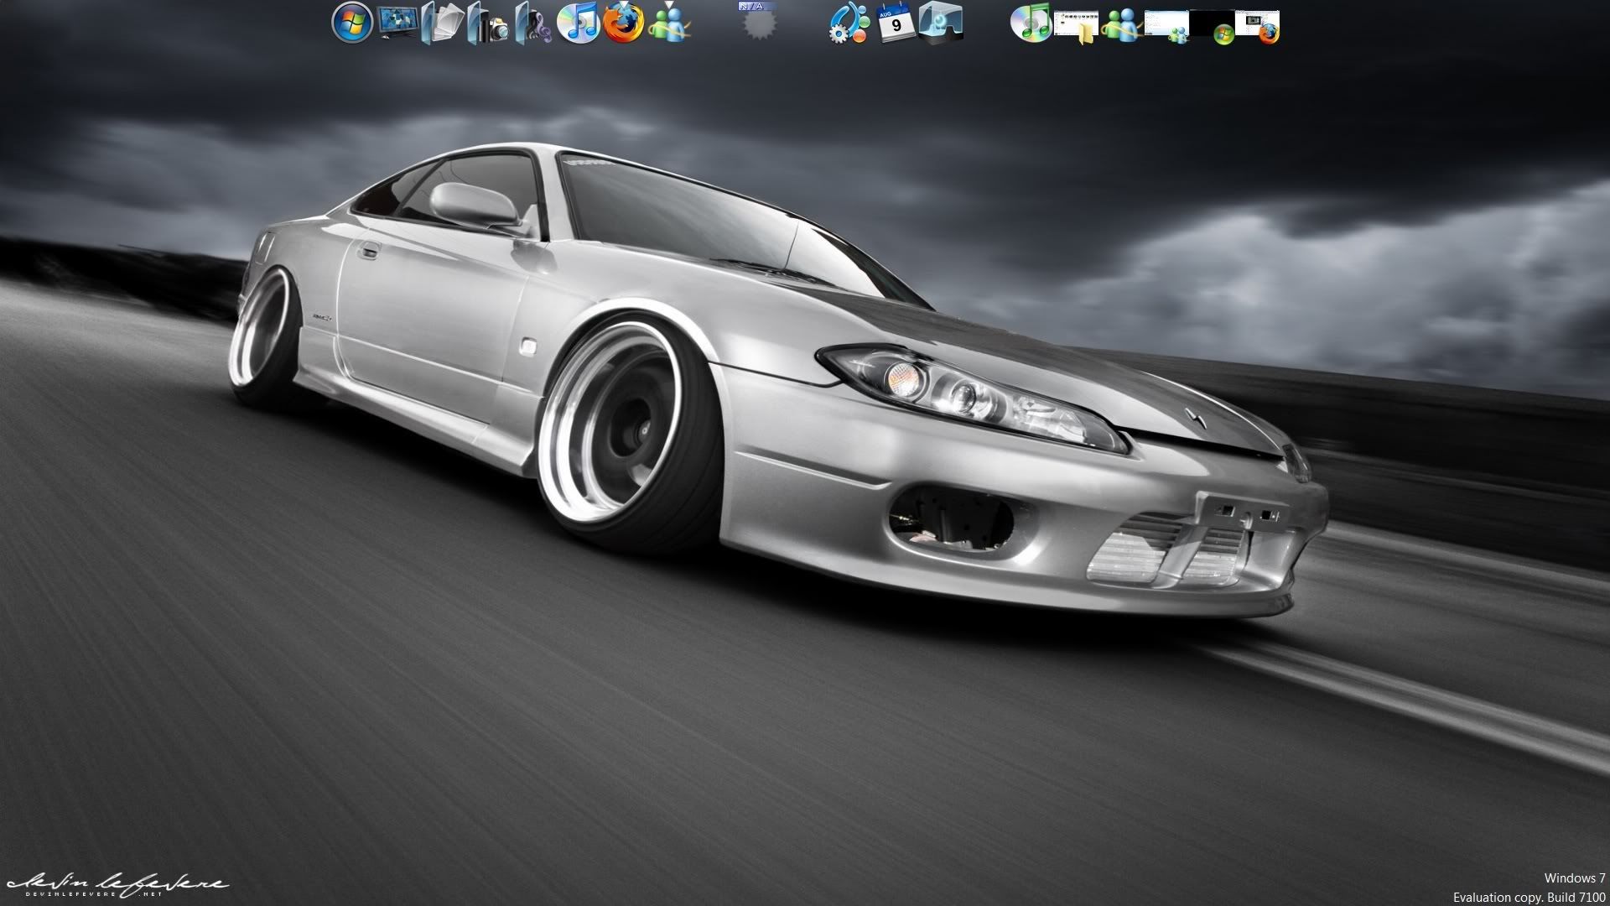Launch iTunes from the blue note icon
The image size is (1610, 906).
[578, 23]
